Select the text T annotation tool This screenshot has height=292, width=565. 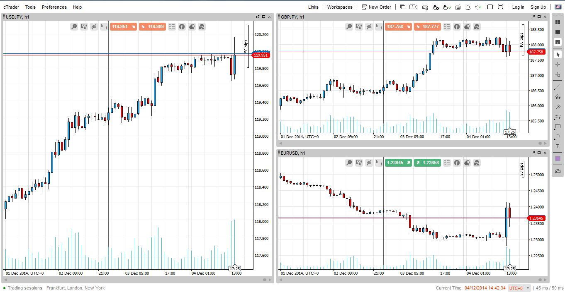point(558,146)
